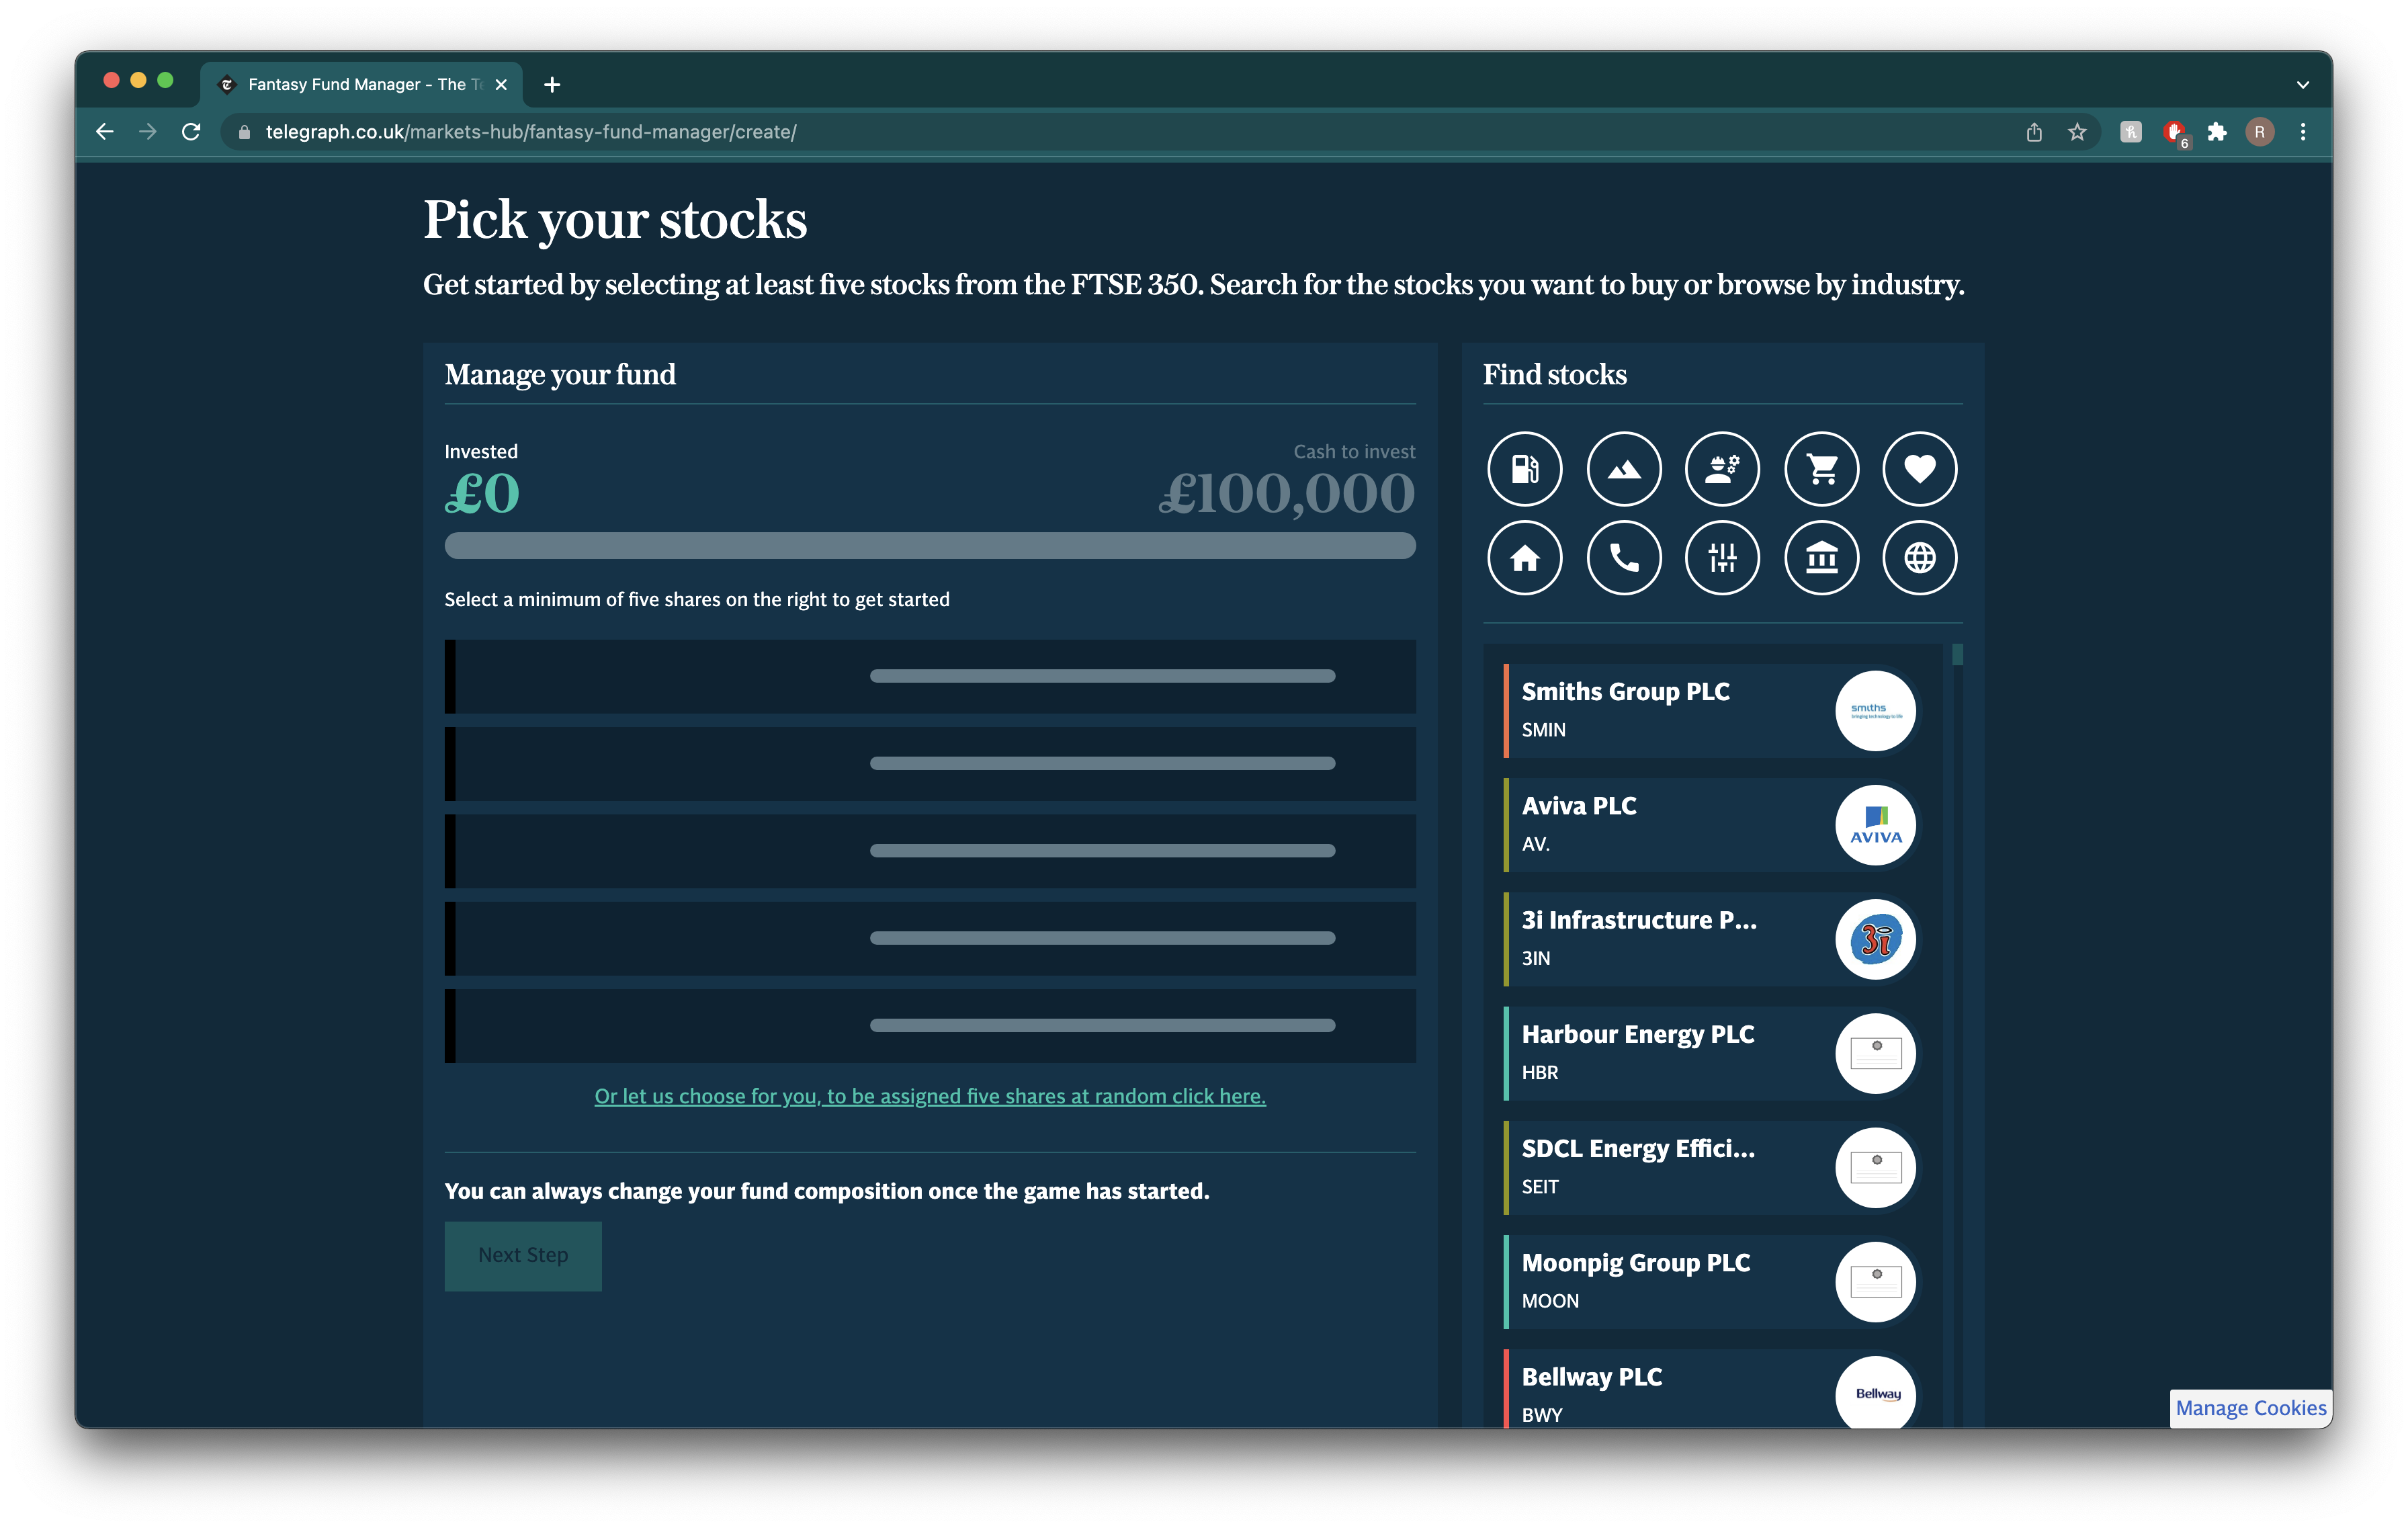Click the Bellway logo thumbnail

coord(1875,1392)
